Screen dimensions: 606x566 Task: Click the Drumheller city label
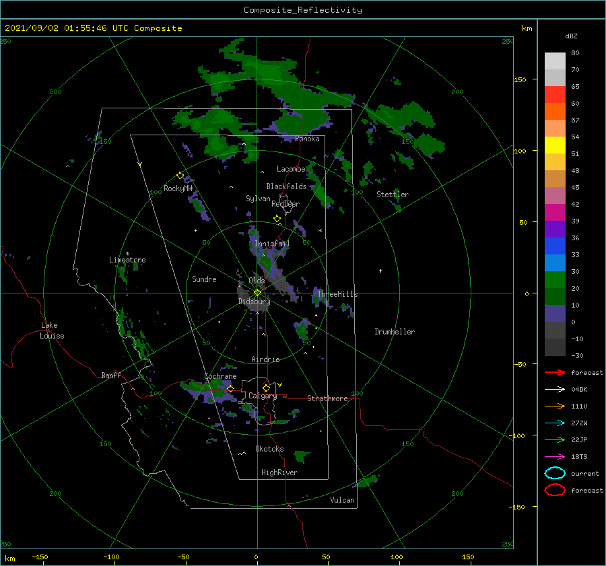(x=395, y=332)
